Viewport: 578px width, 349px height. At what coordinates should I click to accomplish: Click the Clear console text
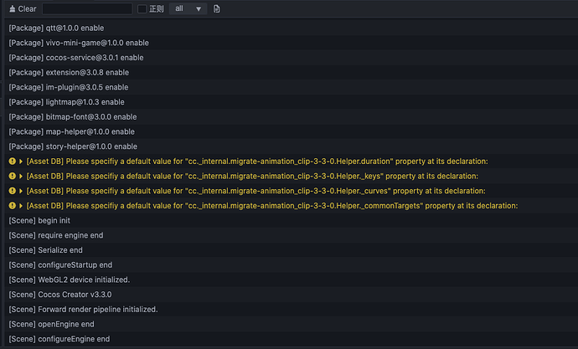tap(27, 8)
